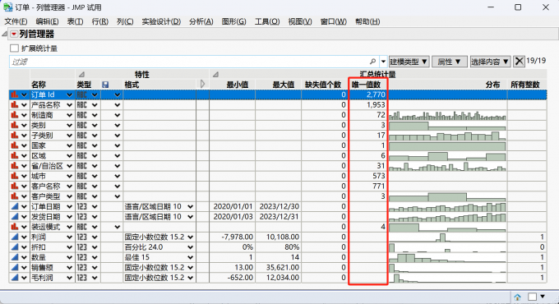Viewport: 559px width, 304px height.
Task: Open the 分析(A) menu
Action: coord(201,21)
